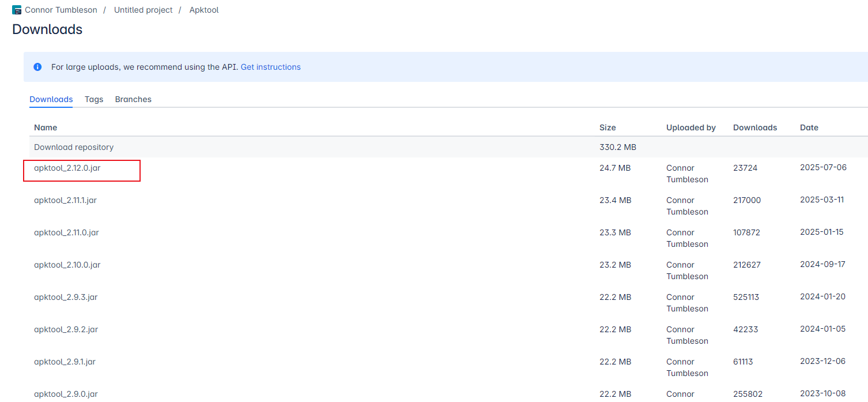Download apktool_2.11.0.jar
The image size is (868, 402).
point(66,232)
